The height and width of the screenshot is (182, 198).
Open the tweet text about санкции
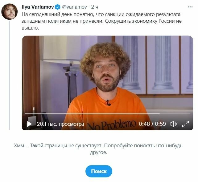[x=102, y=21]
